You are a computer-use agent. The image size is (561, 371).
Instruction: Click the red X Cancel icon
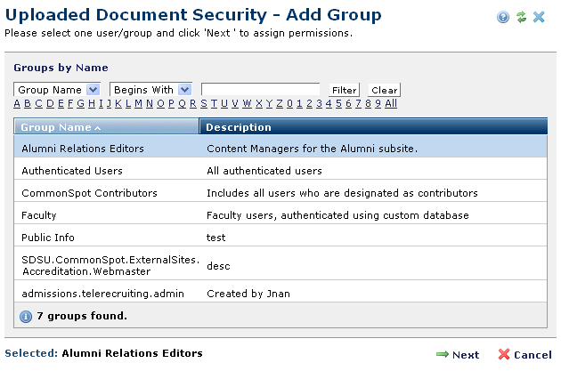pos(504,354)
